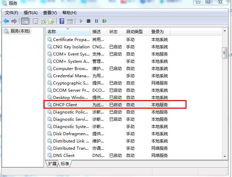Screen dimensions: 232x177
Task: Click the gear icon of Computer Brow...
Action: (50, 68)
